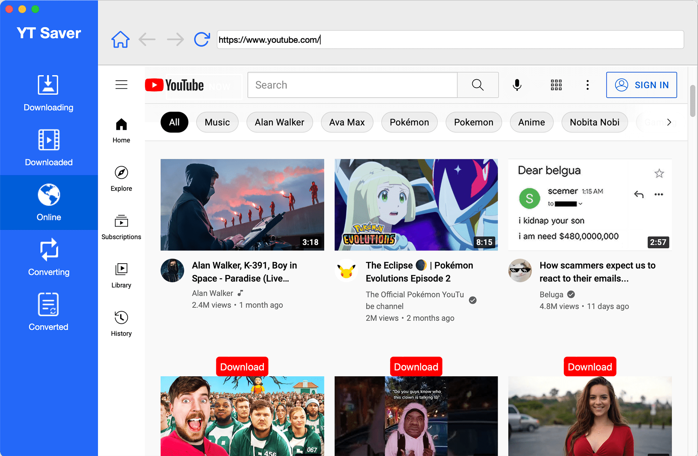Screen dimensions: 698x456
Task: Click the '4.8M views • 11 days ago' text
Action: click(584, 306)
